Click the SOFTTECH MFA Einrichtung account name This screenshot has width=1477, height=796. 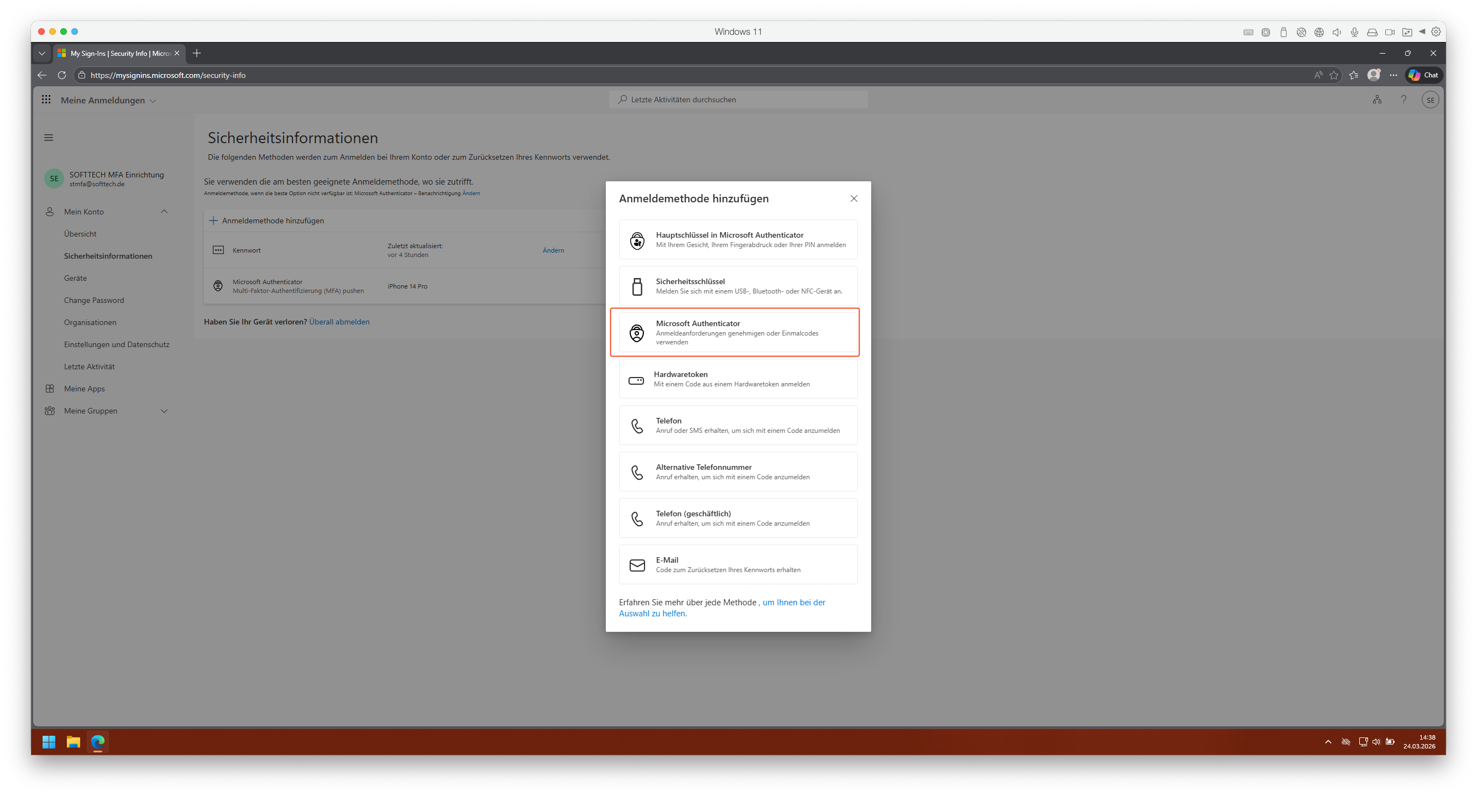click(117, 175)
